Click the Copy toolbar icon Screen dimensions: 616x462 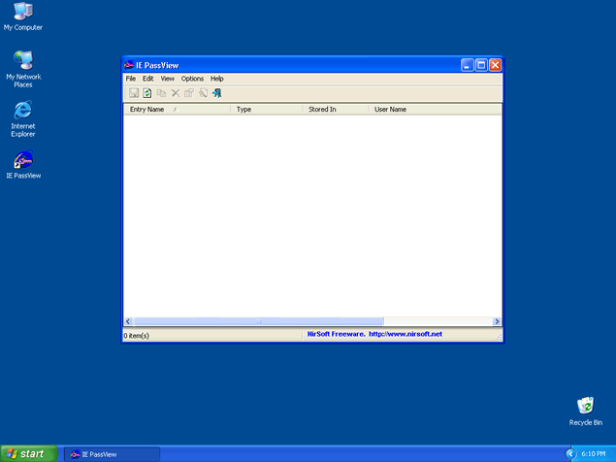161,93
